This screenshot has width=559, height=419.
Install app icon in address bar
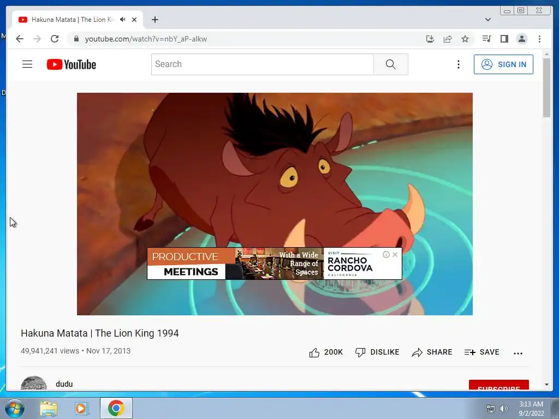(x=430, y=39)
